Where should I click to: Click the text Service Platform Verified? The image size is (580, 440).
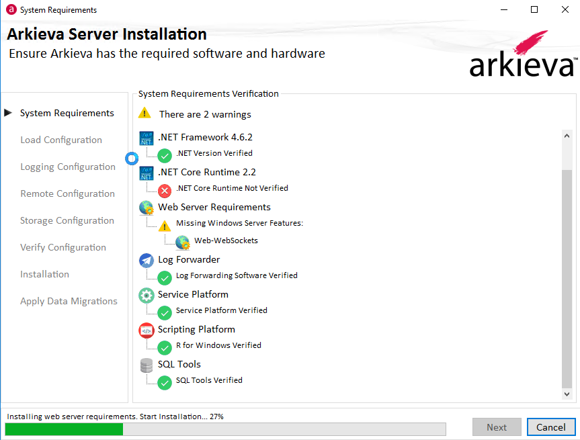222,310
